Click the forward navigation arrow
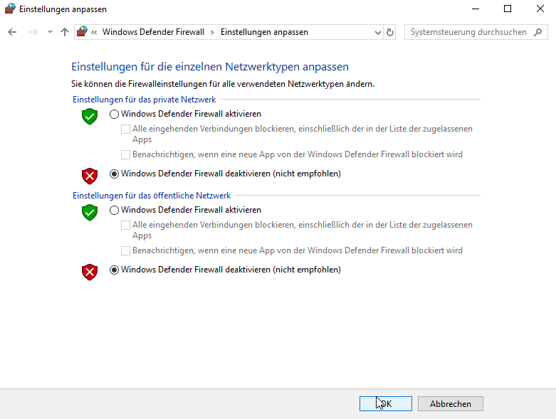The image size is (556, 419). coord(33,32)
